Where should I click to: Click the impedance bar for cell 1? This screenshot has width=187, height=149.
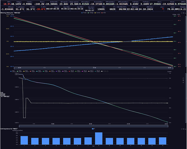(x=24, y=140)
